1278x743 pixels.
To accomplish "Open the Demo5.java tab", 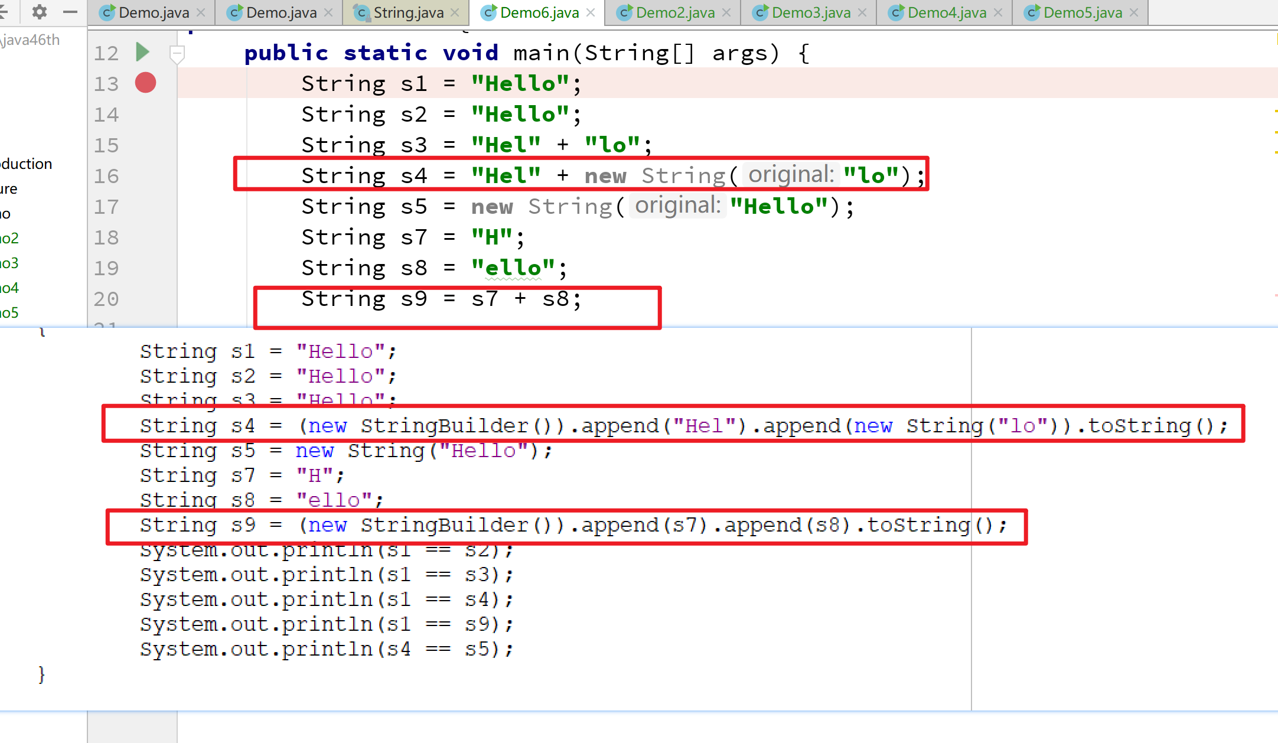I will click(x=1083, y=12).
